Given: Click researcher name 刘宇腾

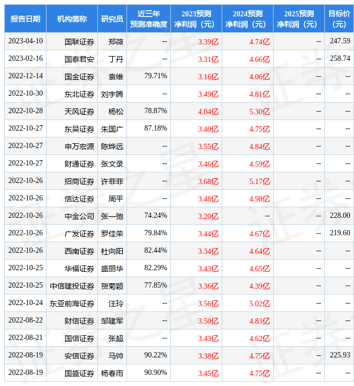Looking at the screenshot, I should click(112, 94).
